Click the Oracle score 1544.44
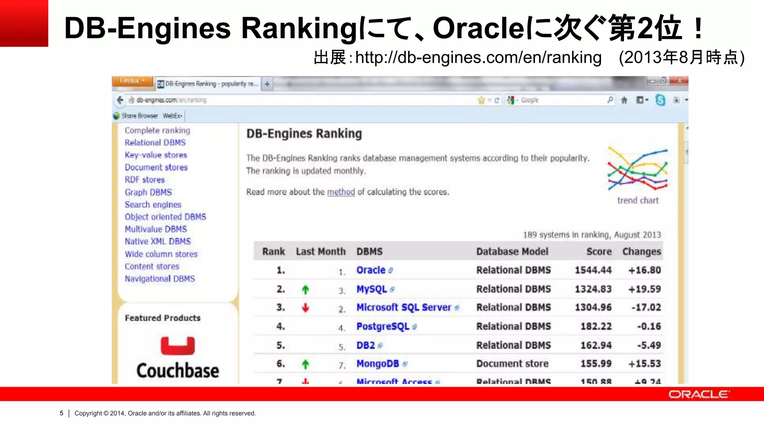This screenshot has width=764, height=430. 593,270
